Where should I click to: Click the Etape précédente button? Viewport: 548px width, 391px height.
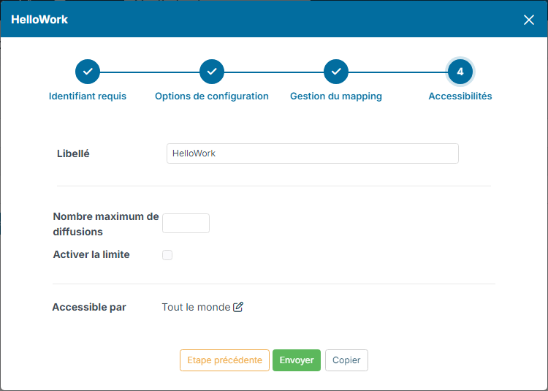(224, 360)
